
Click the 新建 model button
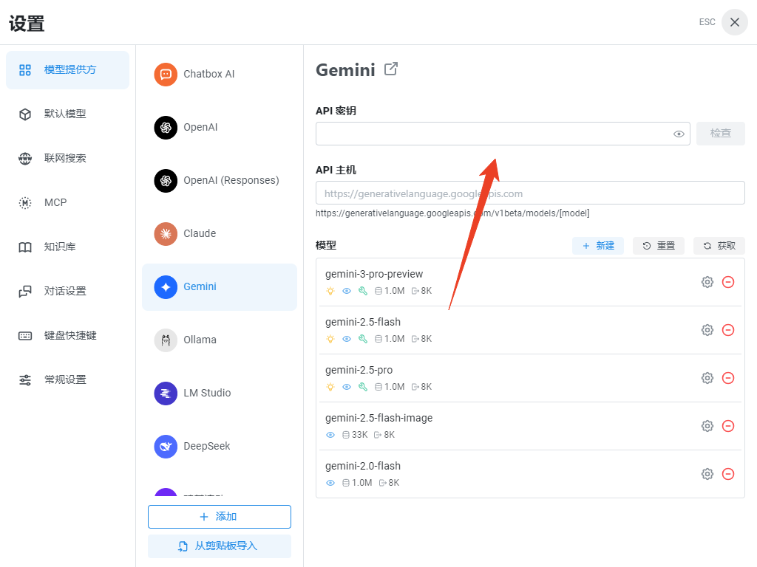598,246
